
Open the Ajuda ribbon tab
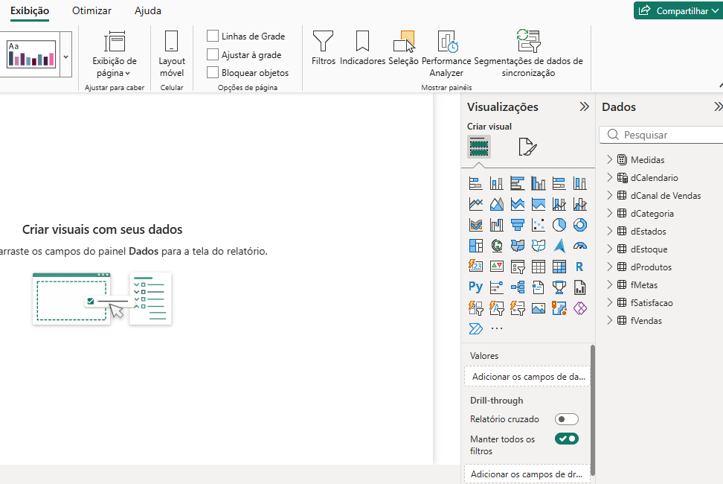147,10
